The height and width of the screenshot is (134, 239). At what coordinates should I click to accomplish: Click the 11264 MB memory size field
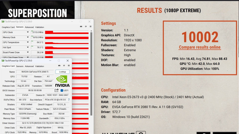click(x=25, y=118)
